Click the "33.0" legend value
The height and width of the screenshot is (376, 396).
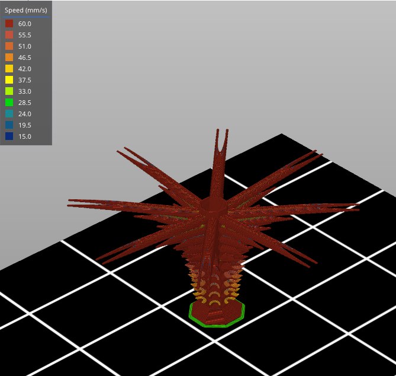(25, 91)
